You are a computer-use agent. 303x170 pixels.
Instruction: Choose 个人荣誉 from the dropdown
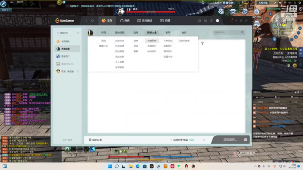pos(120,62)
